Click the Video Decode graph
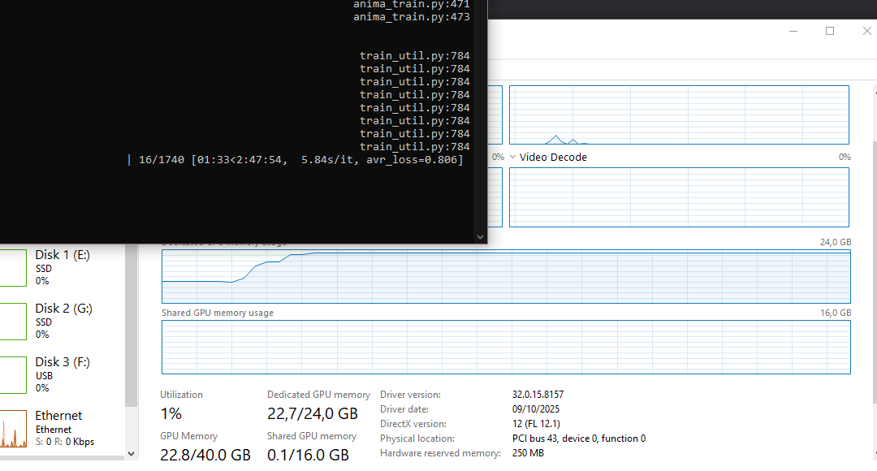Image resolution: width=877 pixels, height=471 pixels. tap(679, 197)
